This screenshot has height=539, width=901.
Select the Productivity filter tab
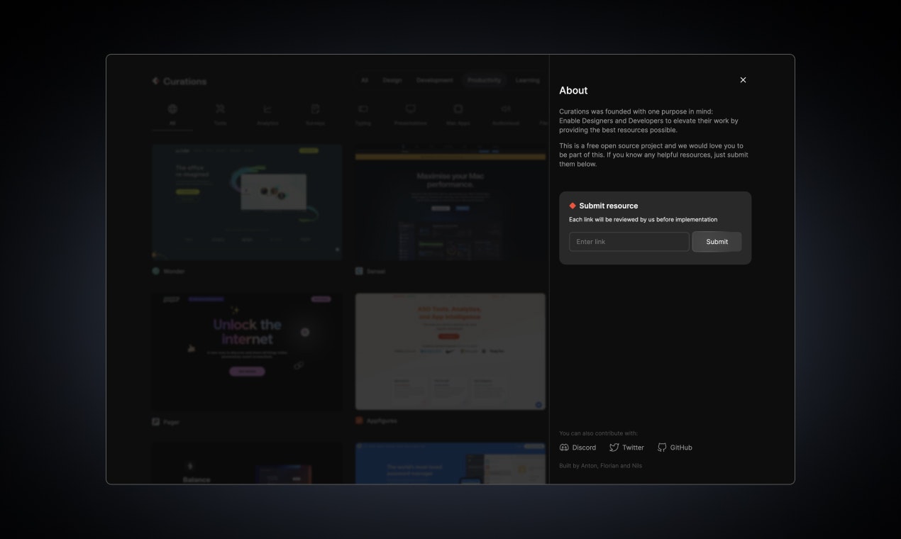485,80
